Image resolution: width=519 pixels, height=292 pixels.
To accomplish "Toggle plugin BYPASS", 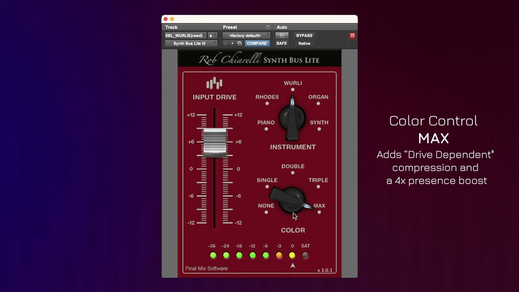I will coord(304,36).
